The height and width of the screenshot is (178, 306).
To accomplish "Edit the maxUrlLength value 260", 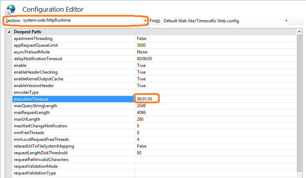I will pos(140,119).
